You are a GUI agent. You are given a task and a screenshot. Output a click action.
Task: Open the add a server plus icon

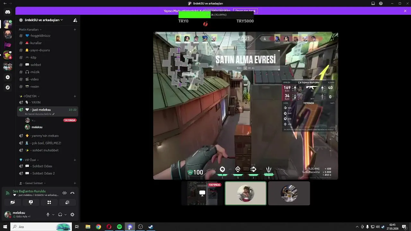pos(8,77)
